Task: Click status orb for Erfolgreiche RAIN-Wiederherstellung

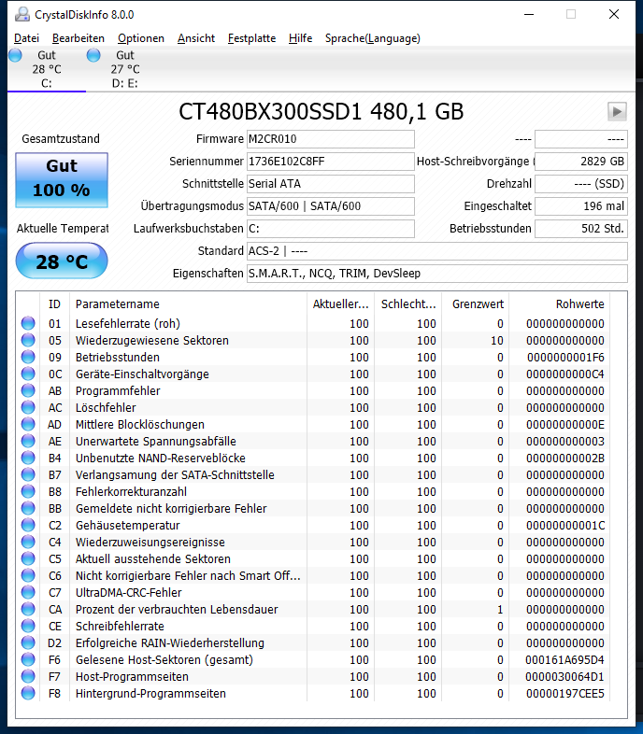Action: [x=28, y=643]
